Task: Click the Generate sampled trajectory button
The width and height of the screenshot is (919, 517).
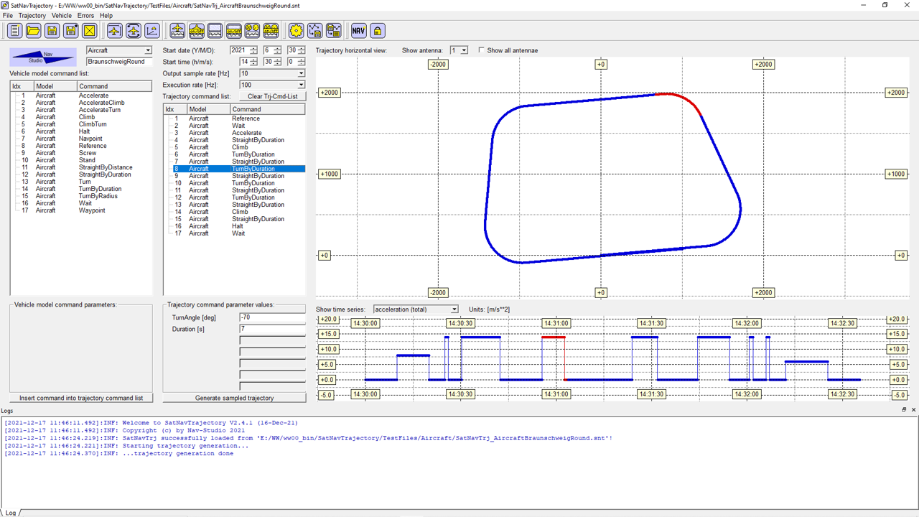Action: click(234, 398)
